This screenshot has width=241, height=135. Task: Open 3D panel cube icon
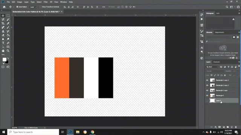tap(202, 58)
